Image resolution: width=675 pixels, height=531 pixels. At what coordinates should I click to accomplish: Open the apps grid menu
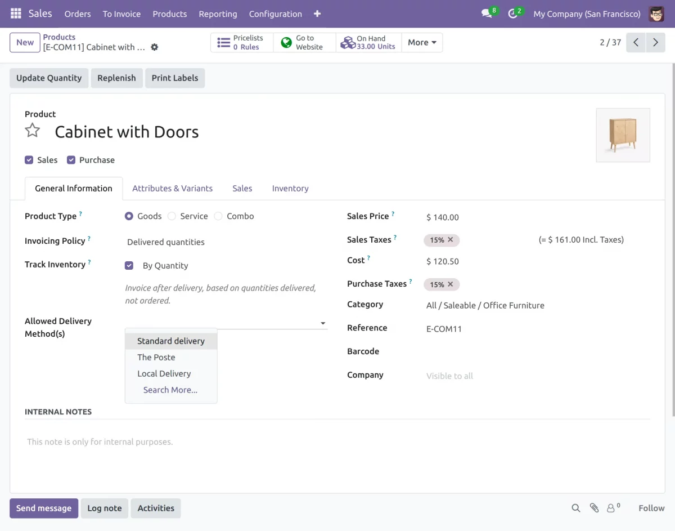pos(15,14)
